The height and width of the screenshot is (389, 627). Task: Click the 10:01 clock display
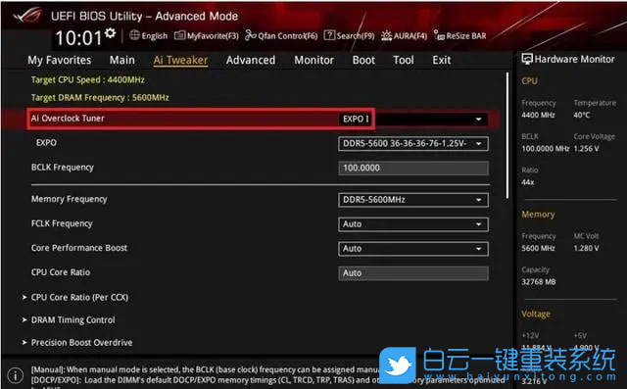(78, 38)
